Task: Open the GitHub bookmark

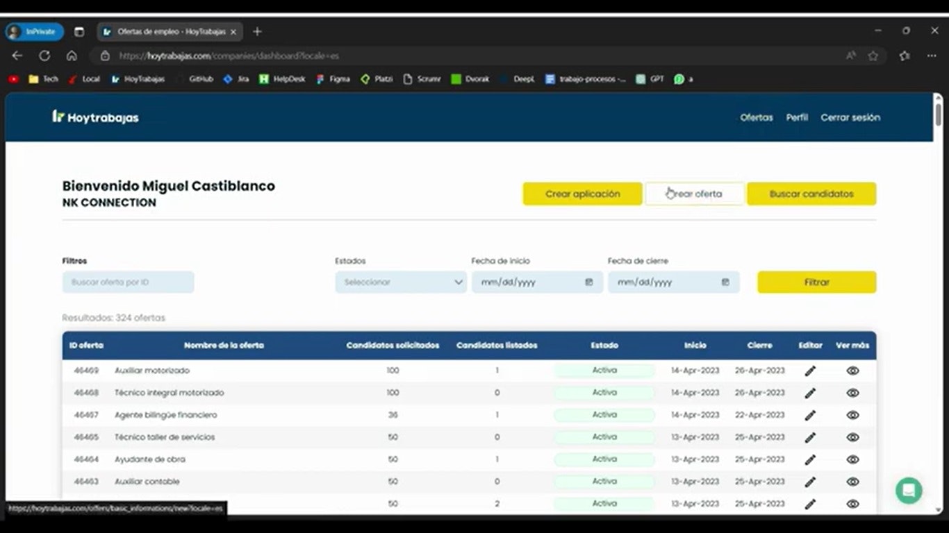Action: coord(195,79)
